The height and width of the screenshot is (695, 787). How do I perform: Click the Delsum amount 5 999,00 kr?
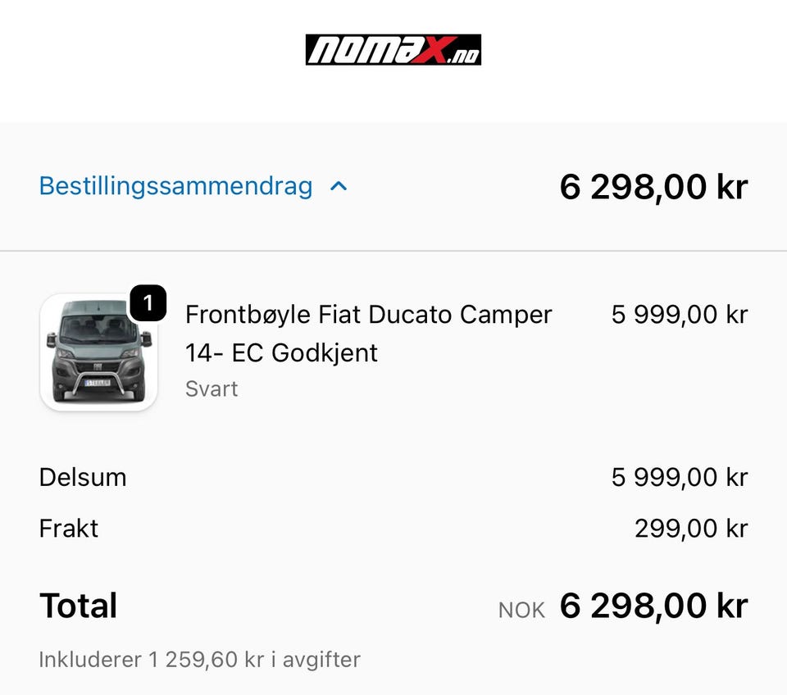click(679, 477)
